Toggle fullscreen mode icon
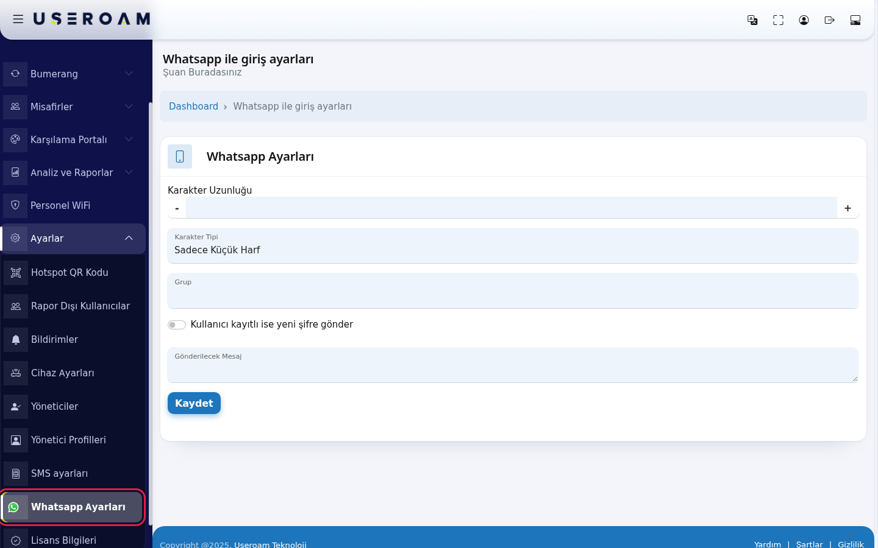The height and width of the screenshot is (548, 878). click(x=778, y=20)
